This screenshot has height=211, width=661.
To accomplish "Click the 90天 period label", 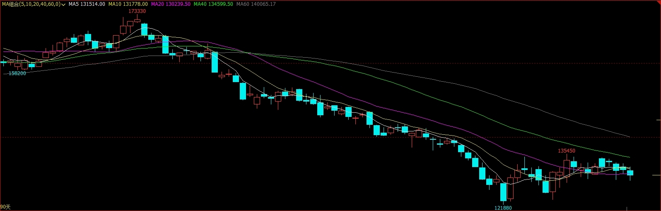I will click(x=5, y=207).
